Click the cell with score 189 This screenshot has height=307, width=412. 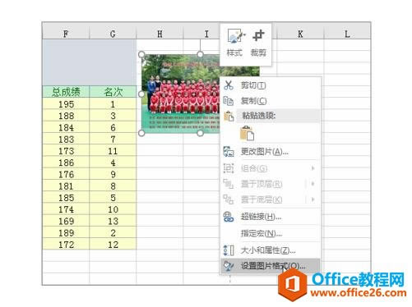pos(66,233)
